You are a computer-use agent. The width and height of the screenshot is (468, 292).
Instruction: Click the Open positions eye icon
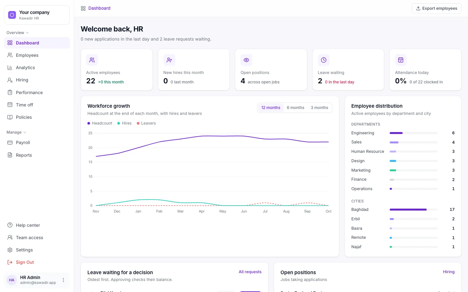coord(246,60)
